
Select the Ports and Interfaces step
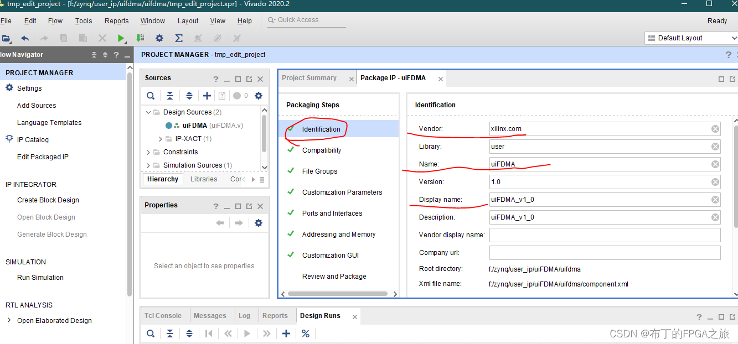[x=332, y=213]
